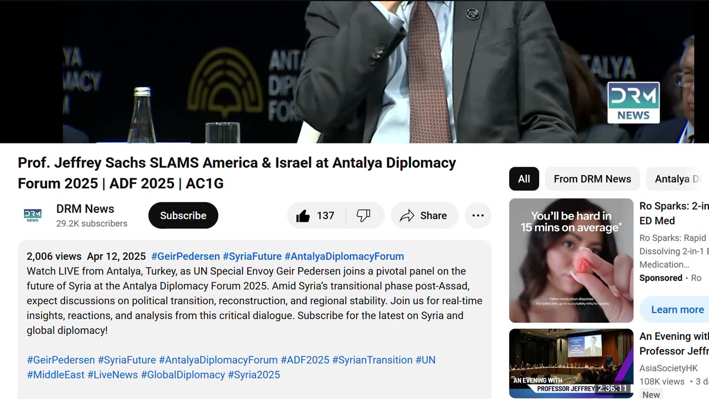
Task: Open the #GeirPedersen hashtag beside the date
Action: pyautogui.click(x=186, y=257)
